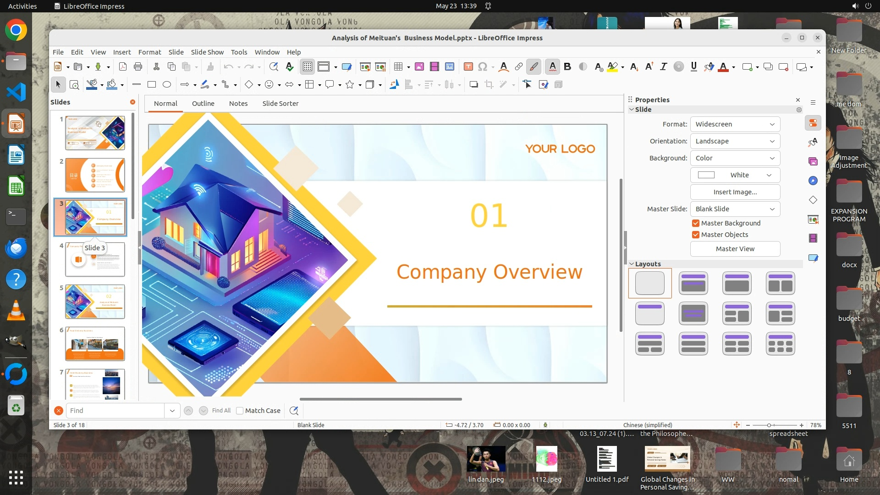880x495 pixels.
Task: Click the Bold formatting icon
Action: 567,67
